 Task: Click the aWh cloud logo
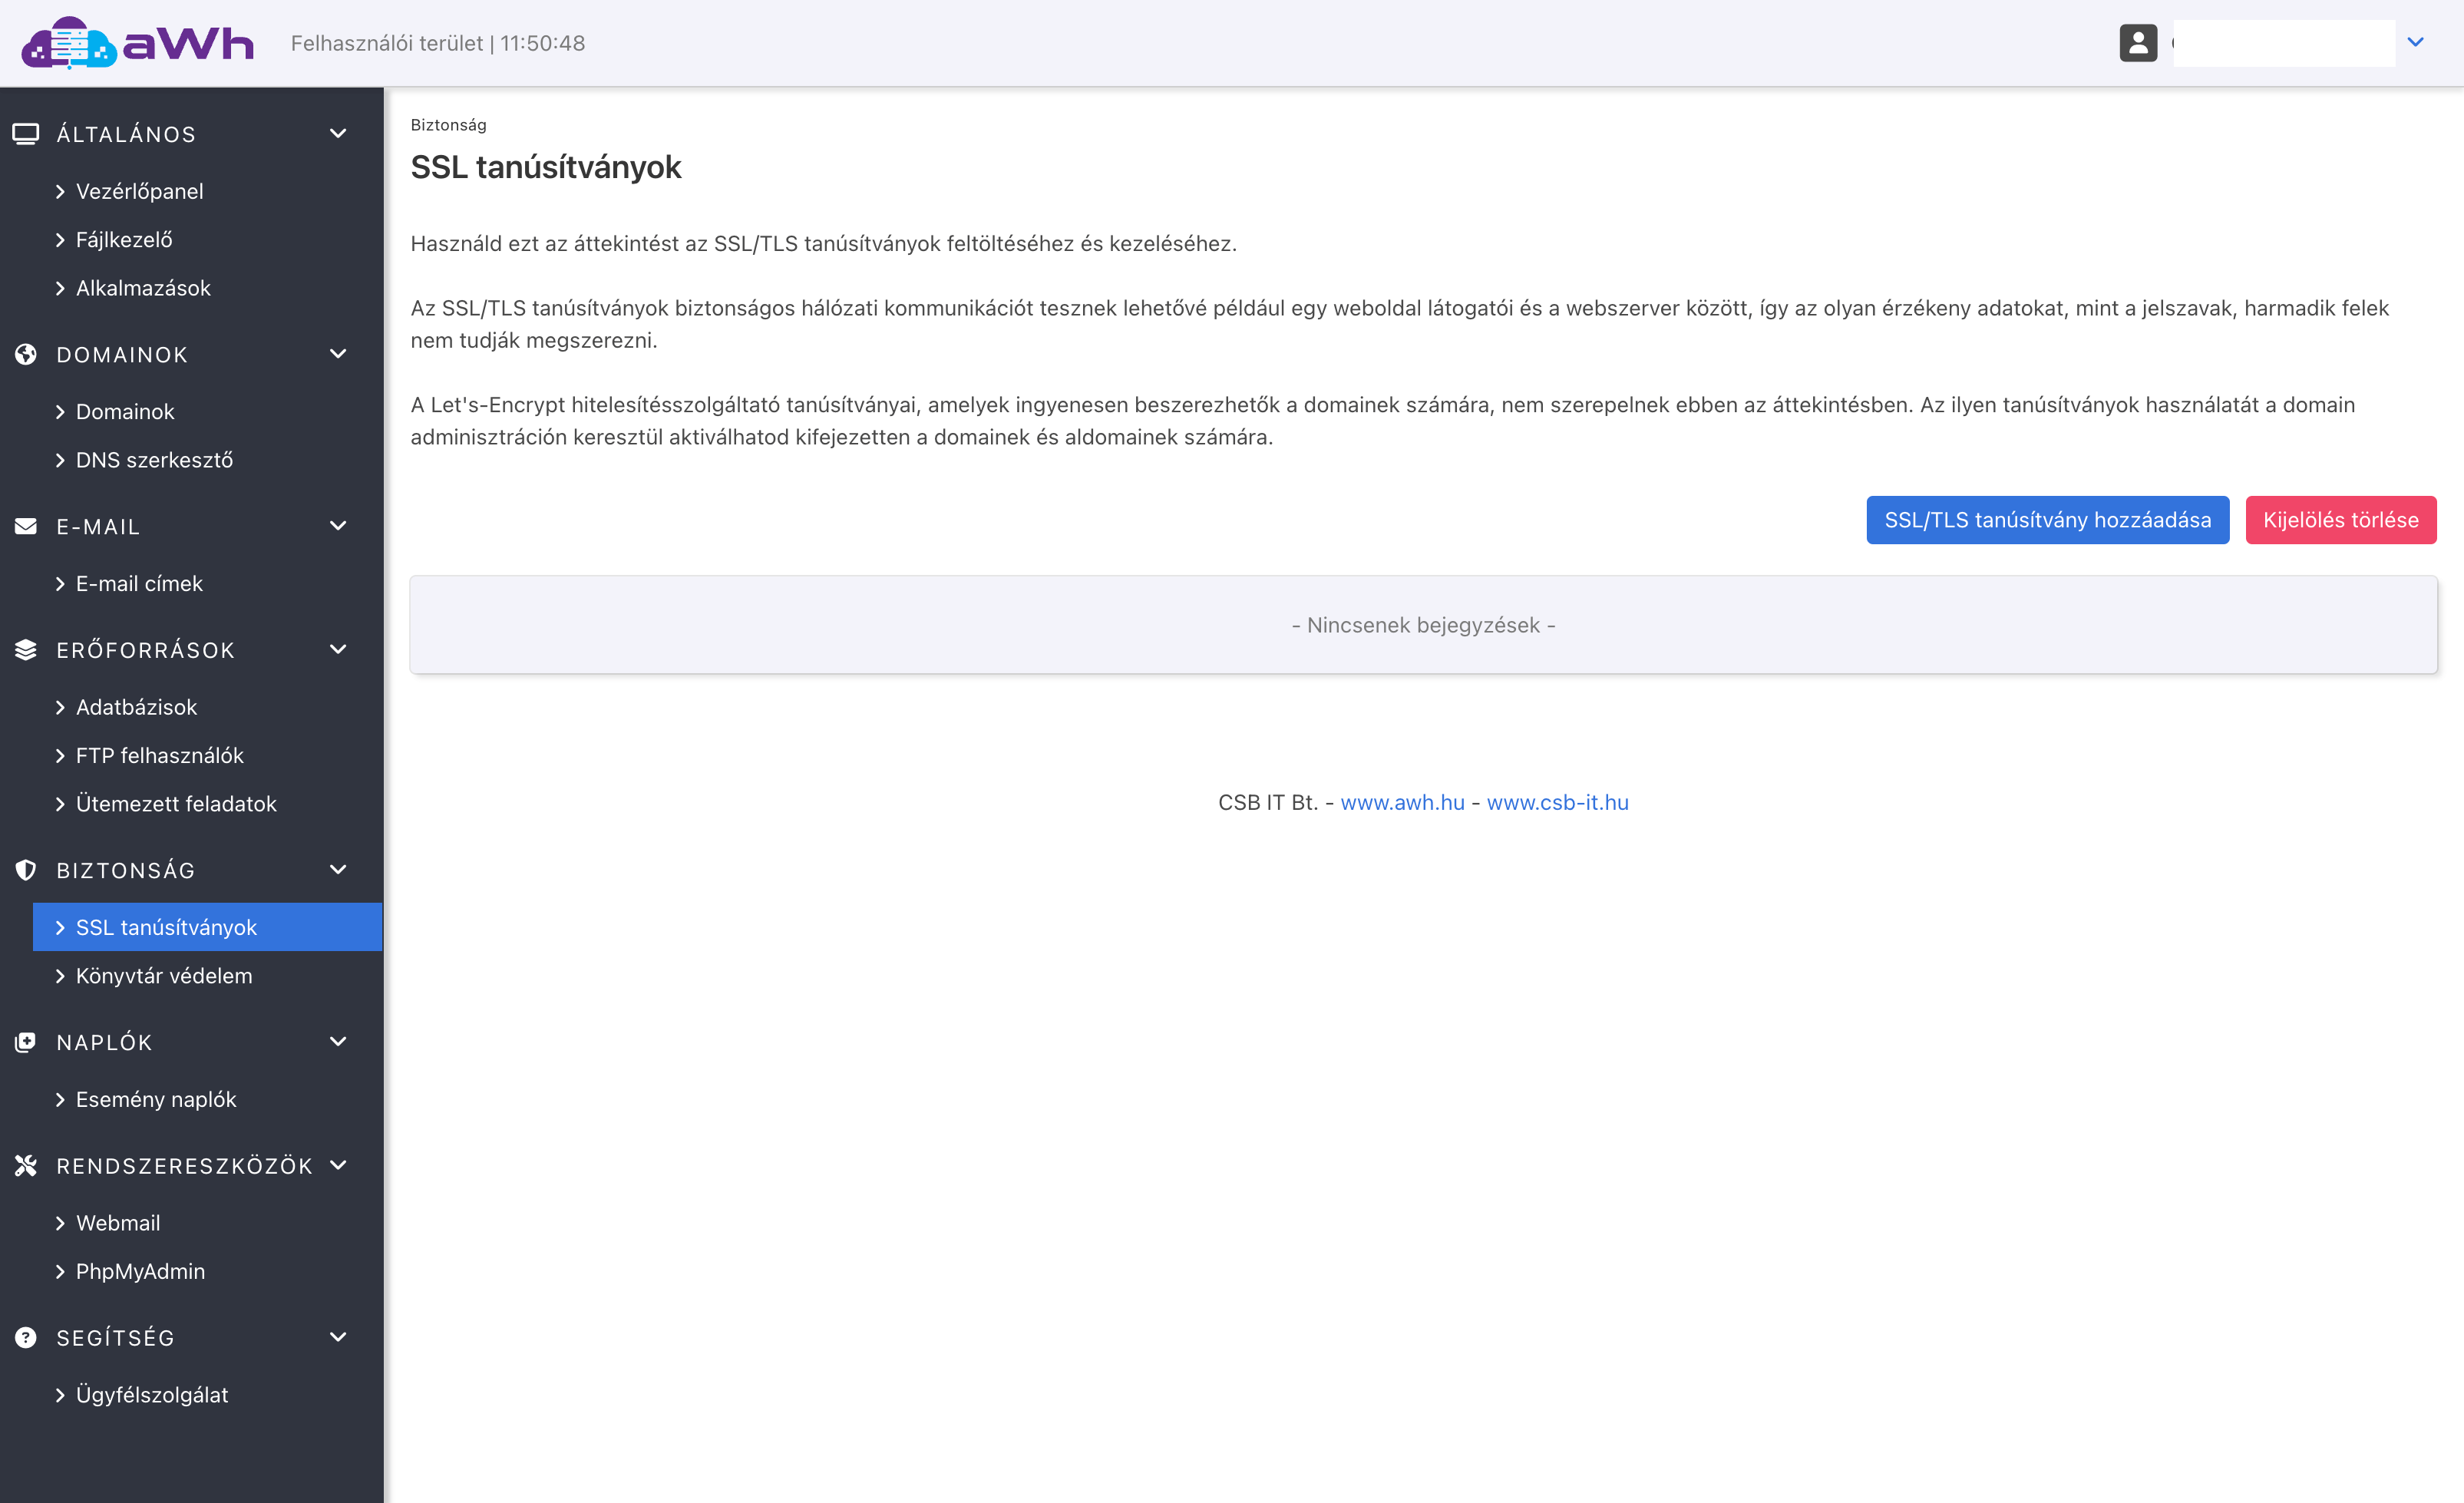[137, 43]
